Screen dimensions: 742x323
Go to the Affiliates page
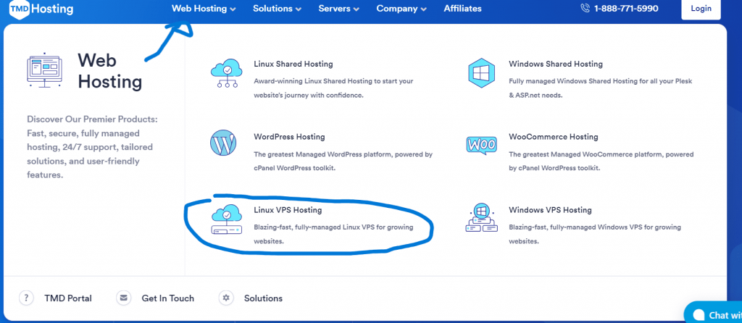[461, 9]
